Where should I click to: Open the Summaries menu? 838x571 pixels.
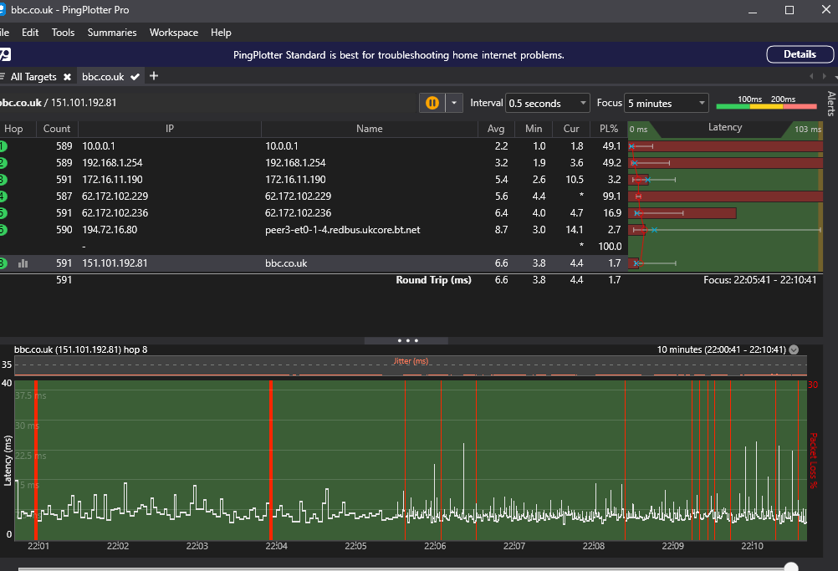112,33
